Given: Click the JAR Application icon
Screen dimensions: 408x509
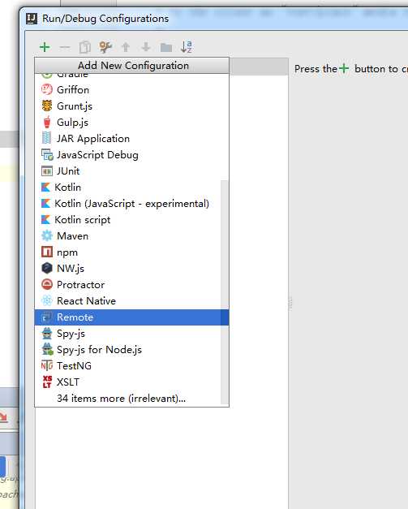Looking at the screenshot, I should click(x=47, y=138).
